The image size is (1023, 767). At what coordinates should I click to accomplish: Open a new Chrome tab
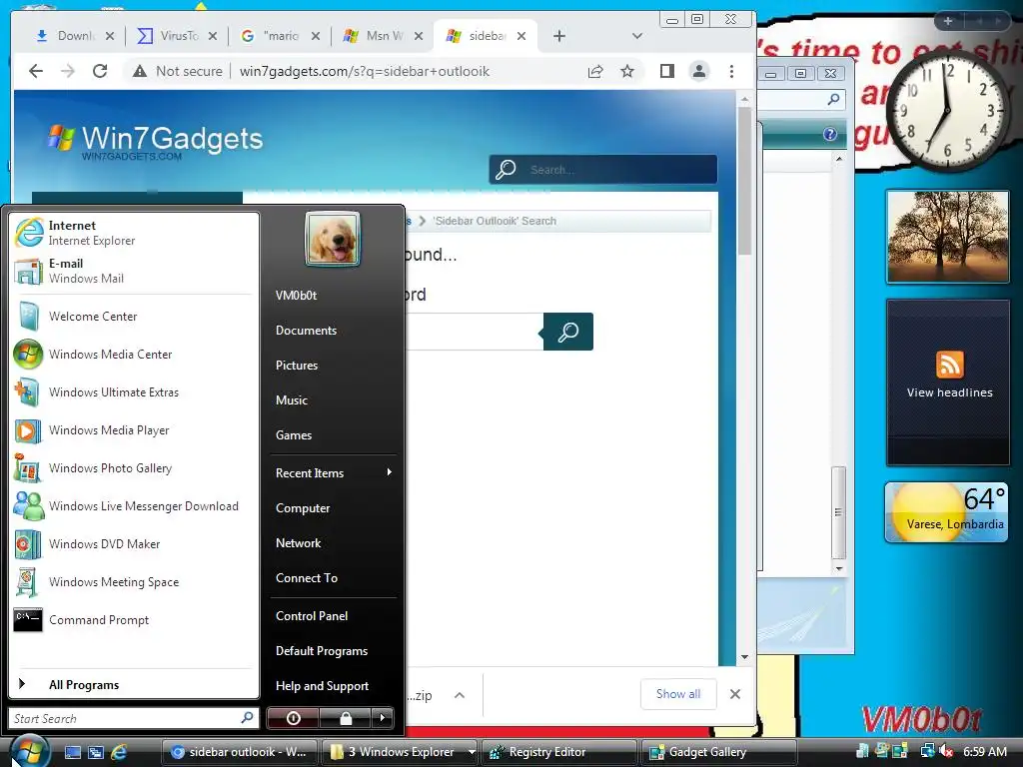(559, 36)
